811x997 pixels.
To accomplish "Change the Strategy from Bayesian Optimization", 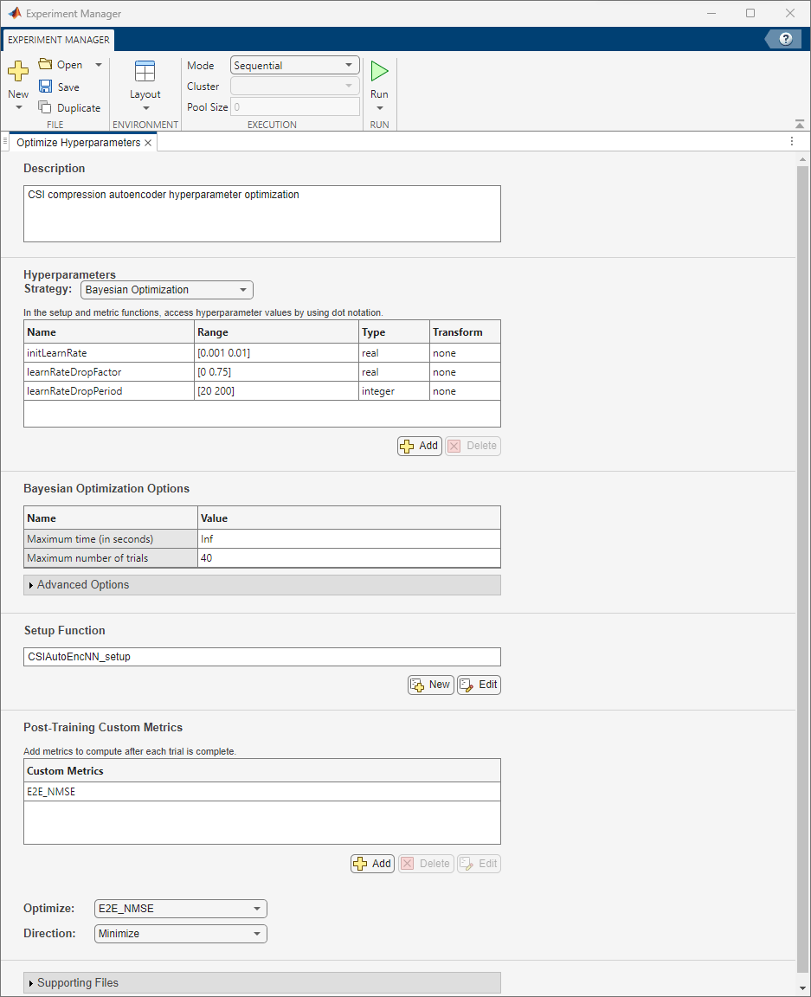I will click(166, 289).
